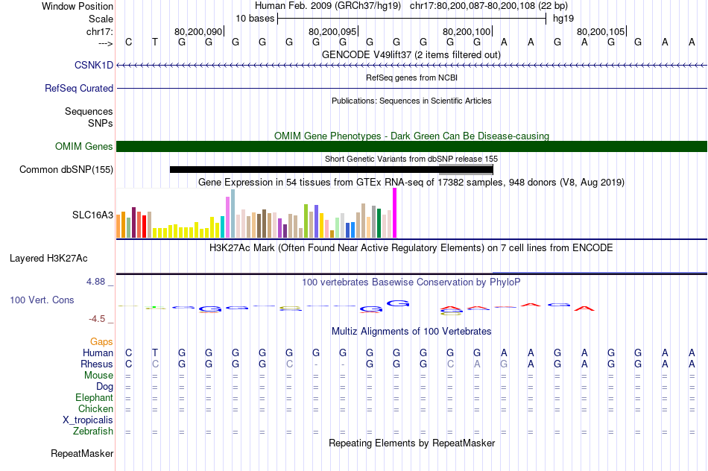This screenshot has height=471, width=708.
Task: Click the X_tropicalis alignment row label
Action: click(88, 420)
